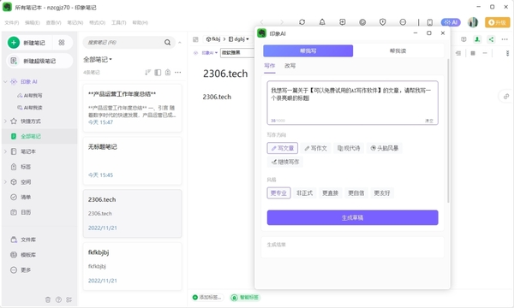Click the notebook filter icon in list header
This screenshot has width=514, height=308.
coord(168,73)
